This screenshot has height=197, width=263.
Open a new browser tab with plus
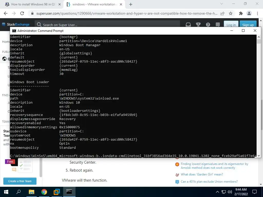tap(131, 4)
